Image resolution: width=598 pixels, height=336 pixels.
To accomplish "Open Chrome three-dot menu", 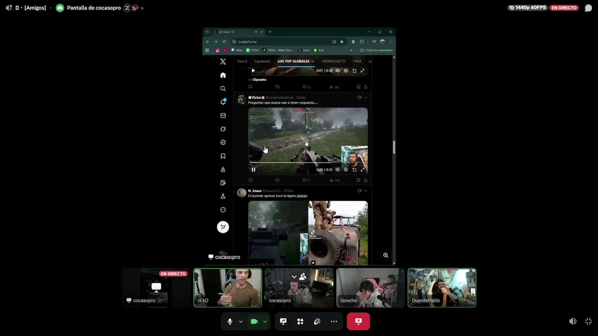I will (x=391, y=42).
